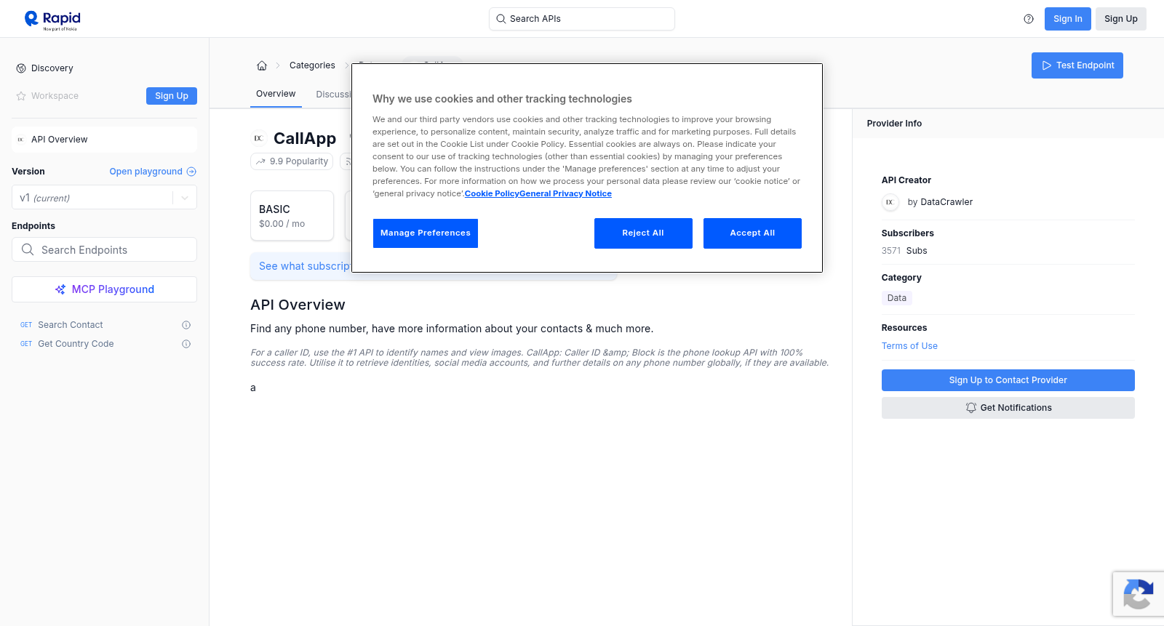Screen dimensions: 1164x626
Task: Click the 3571 Subs count
Action: (904, 251)
